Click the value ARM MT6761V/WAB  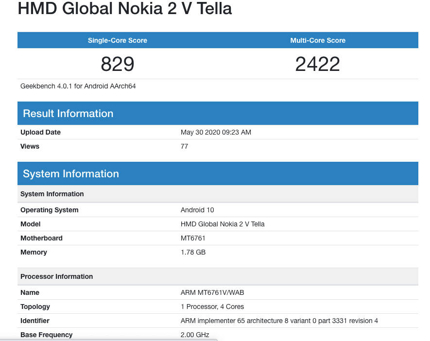point(212,292)
